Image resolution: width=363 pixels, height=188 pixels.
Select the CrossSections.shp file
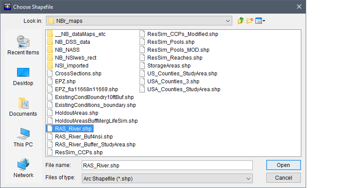coord(78,74)
